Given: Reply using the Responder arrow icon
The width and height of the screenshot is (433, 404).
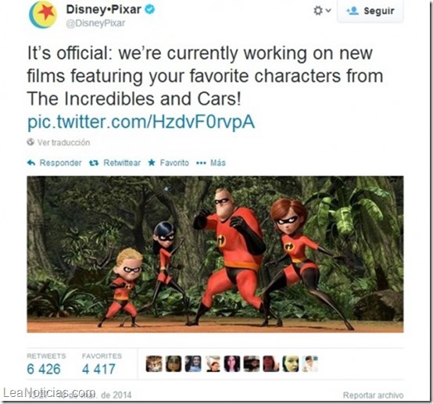Looking at the screenshot, I should click(x=31, y=163).
